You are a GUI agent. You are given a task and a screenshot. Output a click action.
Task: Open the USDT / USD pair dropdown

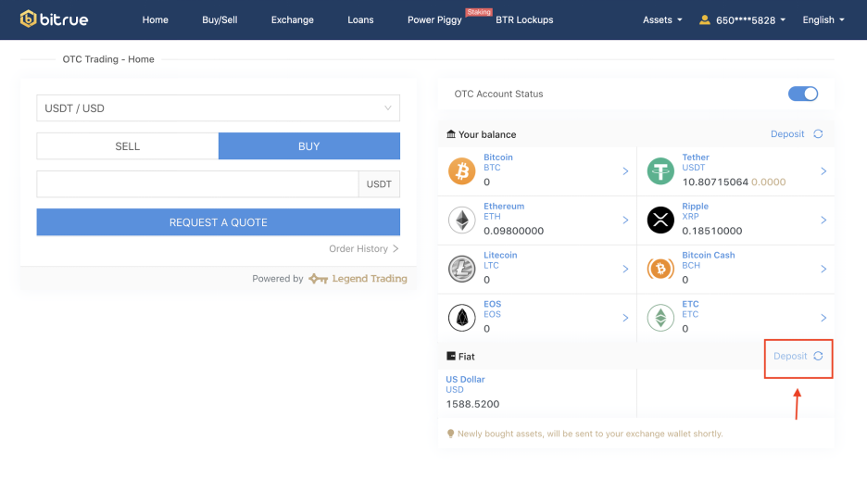pos(219,108)
